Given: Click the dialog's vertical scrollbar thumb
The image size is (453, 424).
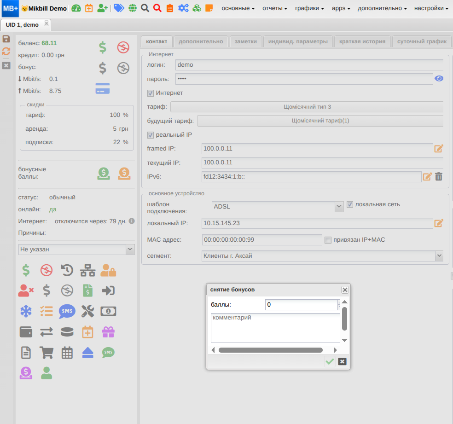Looking at the screenshot, I should (x=344, y=319).
